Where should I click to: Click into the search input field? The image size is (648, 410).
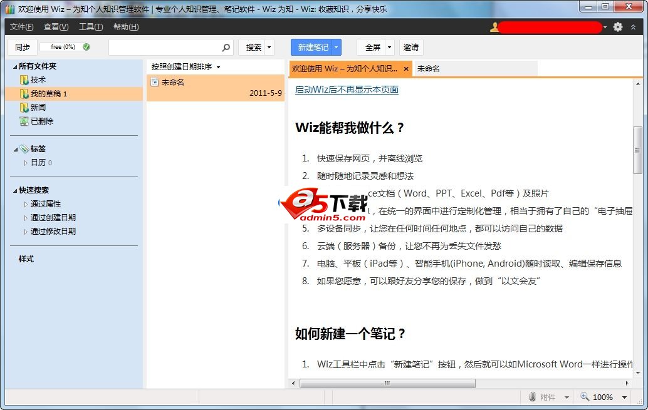click(165, 48)
